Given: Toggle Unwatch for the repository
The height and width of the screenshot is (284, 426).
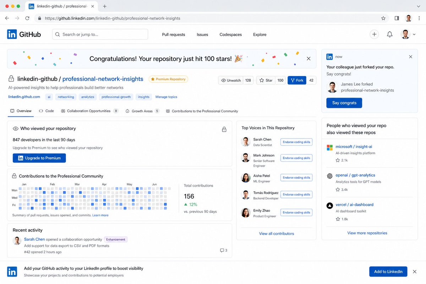Looking at the screenshot, I should click(x=231, y=80).
